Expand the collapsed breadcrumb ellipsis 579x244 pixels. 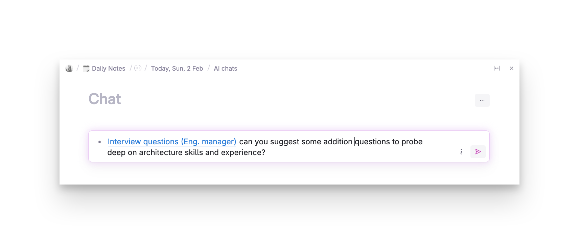138,68
